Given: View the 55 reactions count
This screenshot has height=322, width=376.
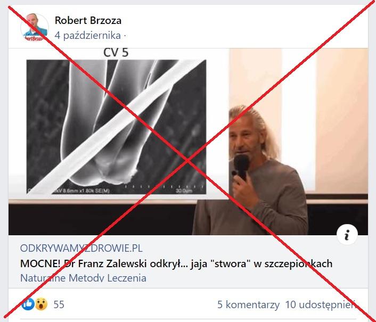Looking at the screenshot, I should [59, 304].
